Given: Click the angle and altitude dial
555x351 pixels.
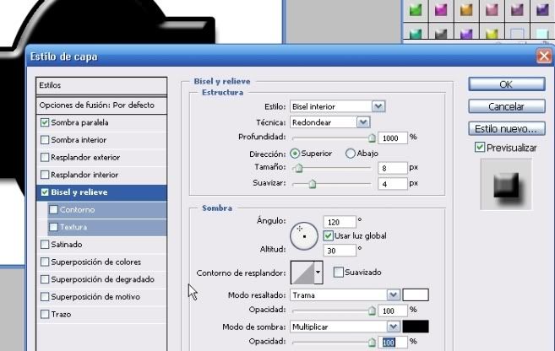Looking at the screenshot, I should click(x=304, y=235).
